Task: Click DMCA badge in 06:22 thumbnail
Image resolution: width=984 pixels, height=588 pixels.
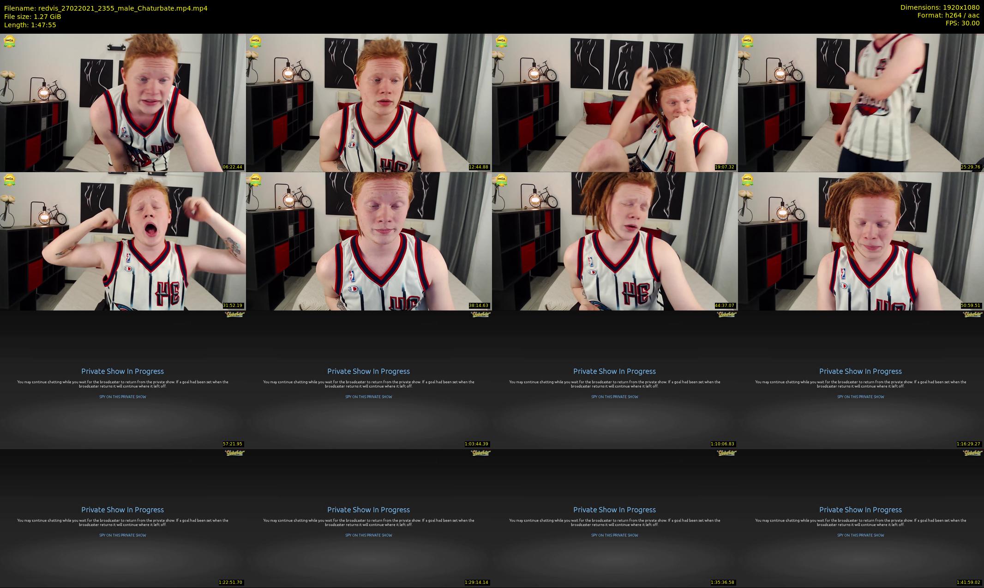Action: coord(9,42)
